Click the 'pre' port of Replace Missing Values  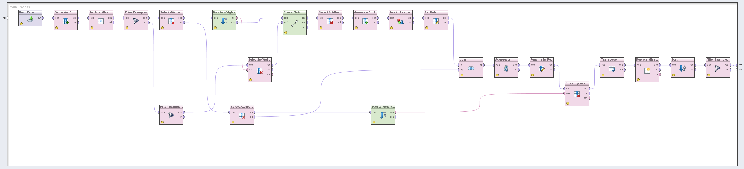coord(659,75)
